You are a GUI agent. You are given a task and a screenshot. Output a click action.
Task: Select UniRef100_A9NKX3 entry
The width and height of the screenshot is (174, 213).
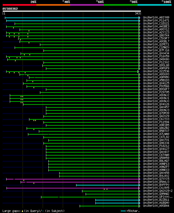click(x=156, y=170)
